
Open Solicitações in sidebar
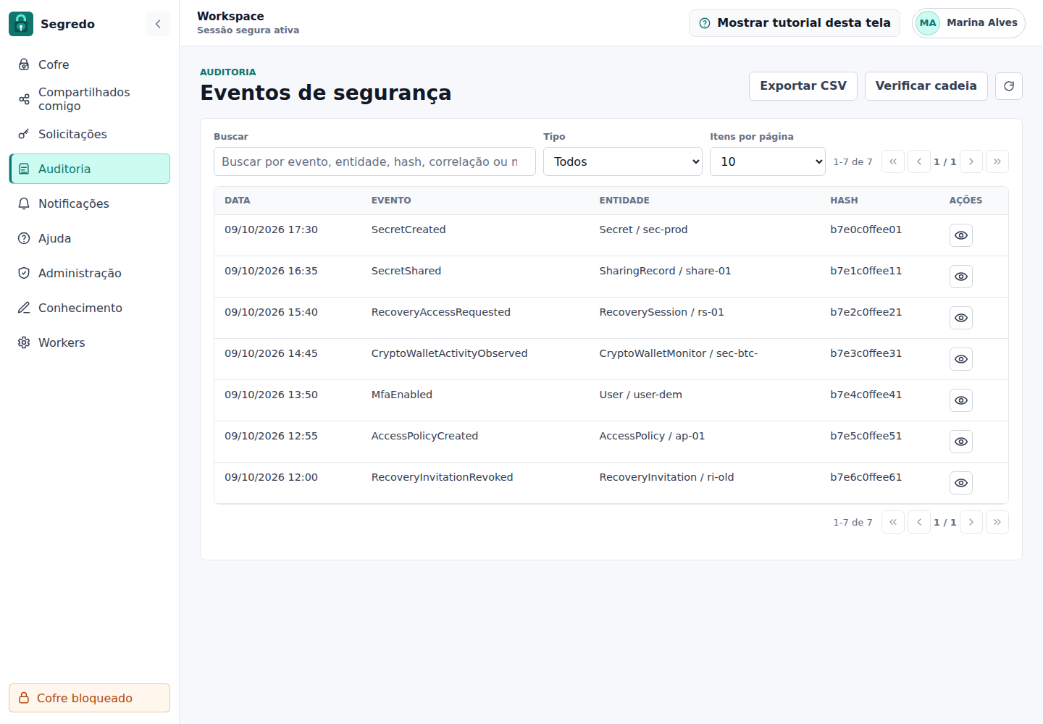[x=89, y=134]
